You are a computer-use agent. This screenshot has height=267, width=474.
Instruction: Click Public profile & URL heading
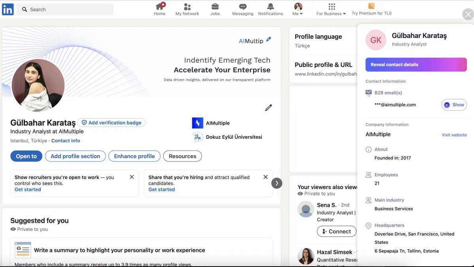point(324,64)
